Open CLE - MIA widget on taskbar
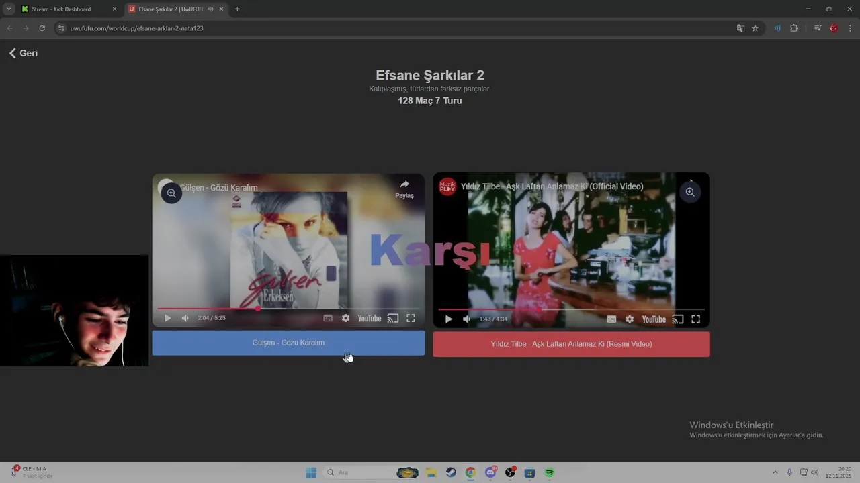 [x=32, y=472]
